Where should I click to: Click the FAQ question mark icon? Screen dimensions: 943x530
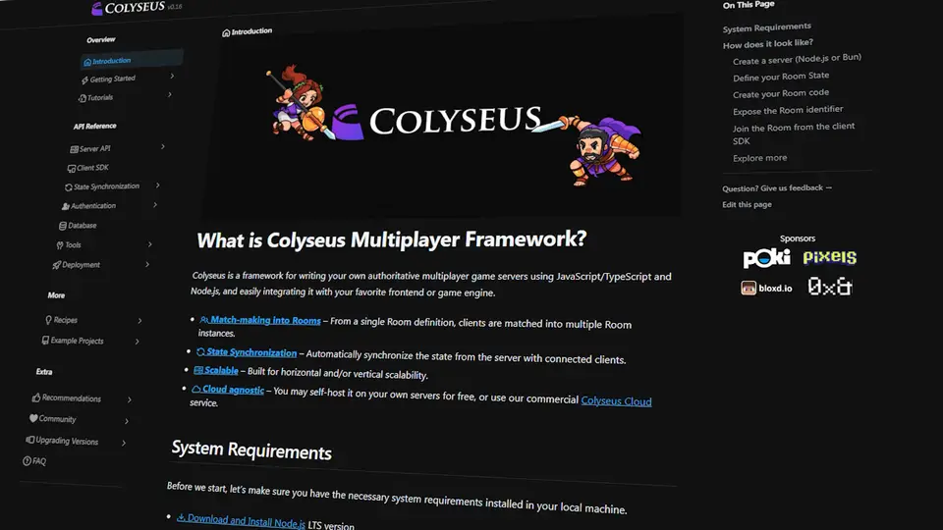pos(28,461)
